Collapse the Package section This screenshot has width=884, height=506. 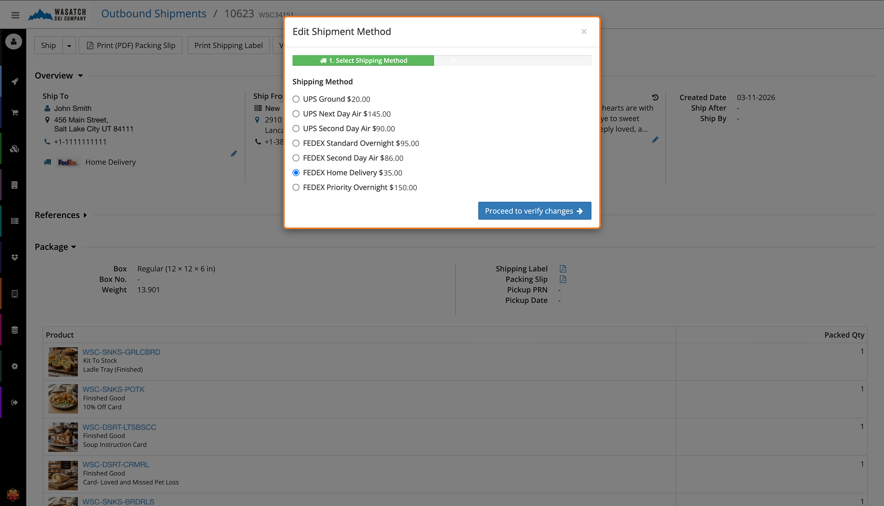click(55, 247)
